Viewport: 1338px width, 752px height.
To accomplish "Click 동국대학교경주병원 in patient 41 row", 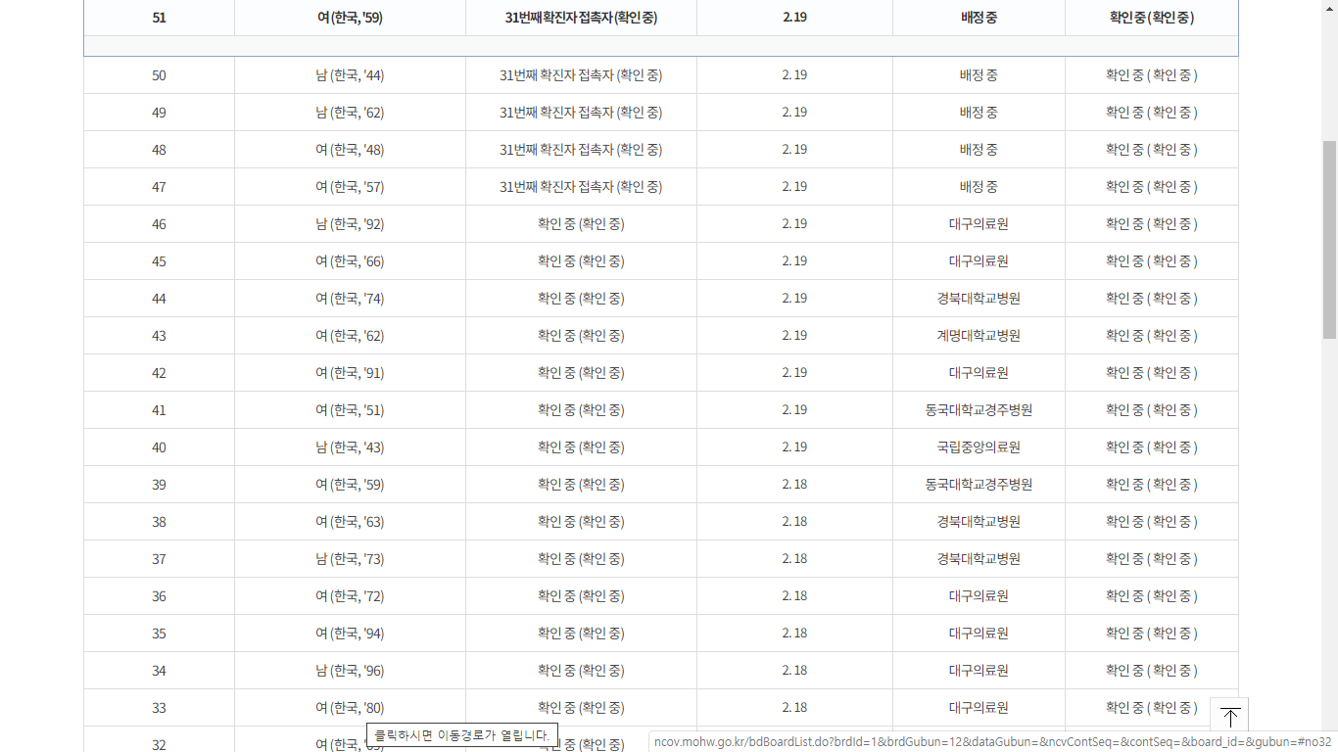I will coord(978,410).
